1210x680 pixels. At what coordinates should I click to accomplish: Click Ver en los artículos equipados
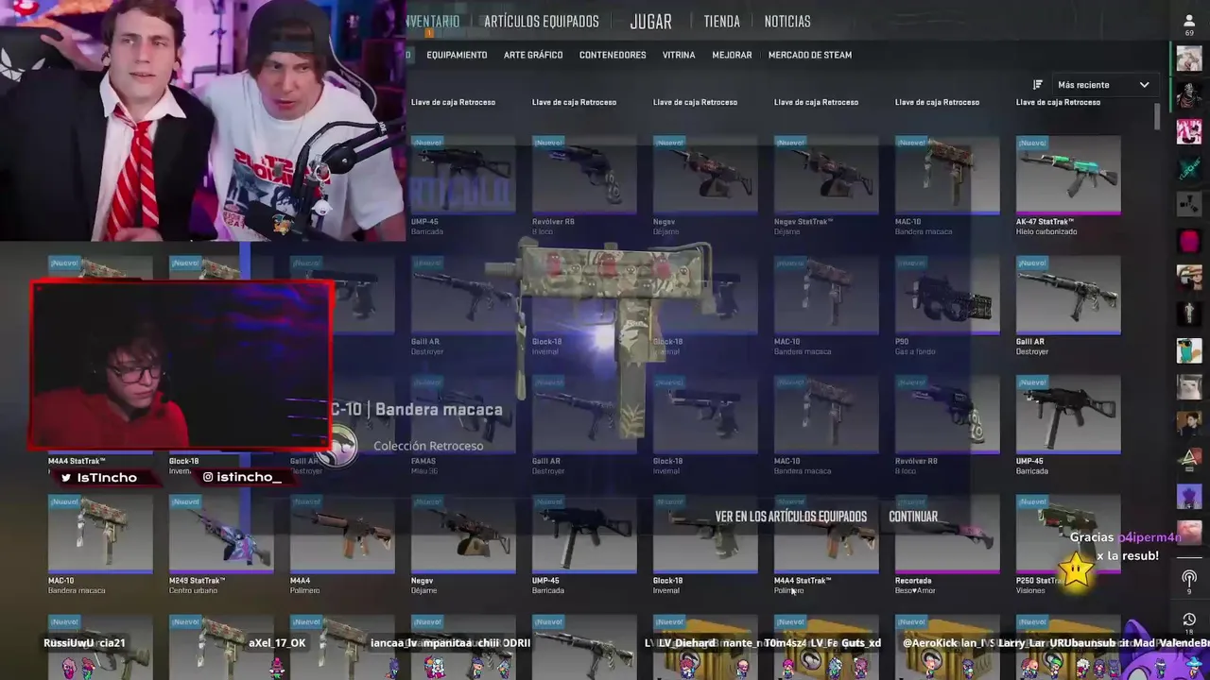[790, 517]
